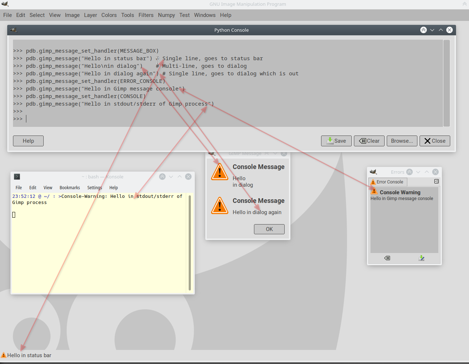This screenshot has width=469, height=364.
Task: Click the "Hello in dialog again" message text in the dialog
Action: (x=257, y=212)
